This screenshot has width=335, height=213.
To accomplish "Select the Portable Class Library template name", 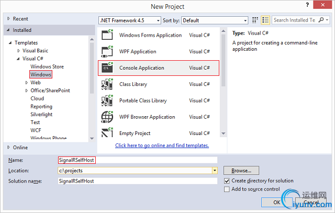I will pos(143,100).
